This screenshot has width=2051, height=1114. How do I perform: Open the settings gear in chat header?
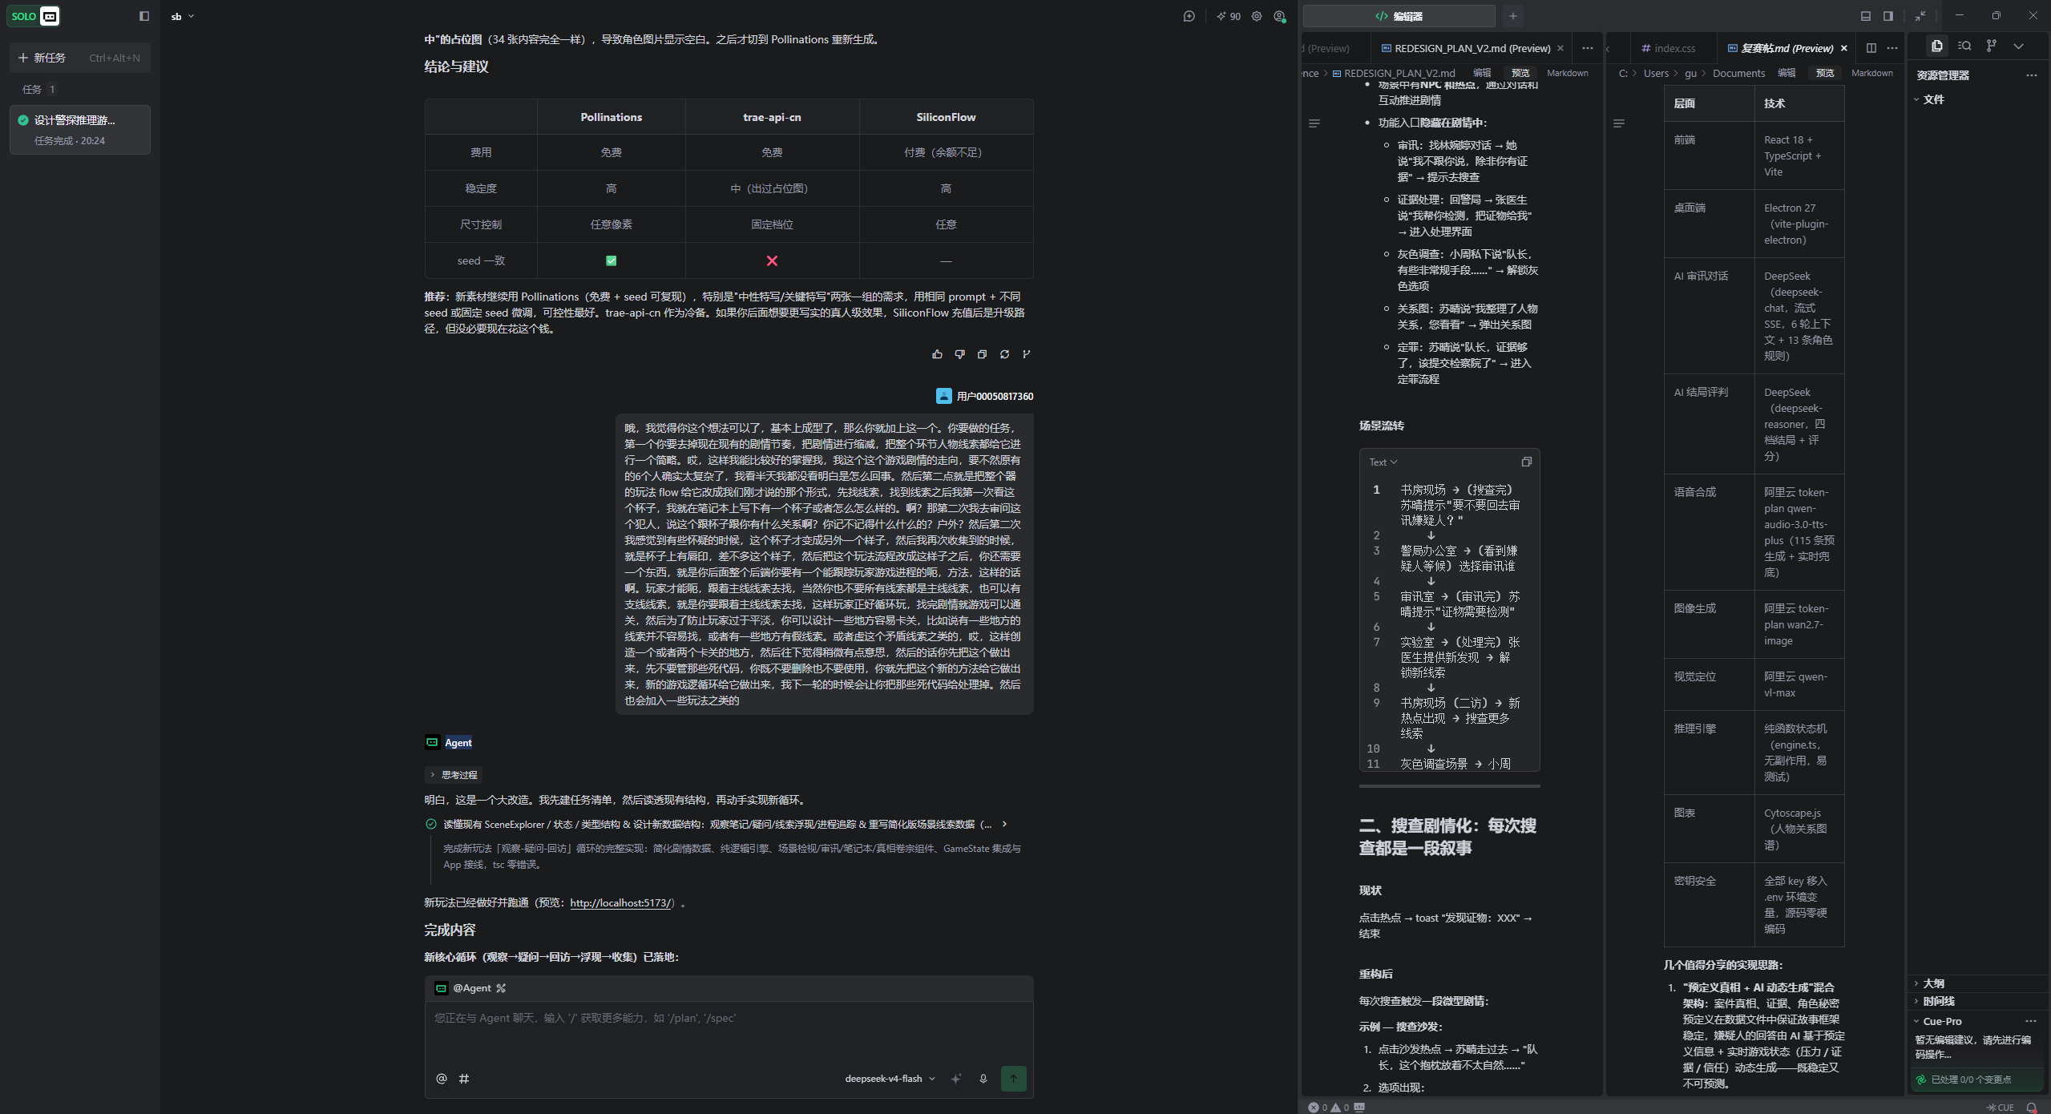point(1257,16)
